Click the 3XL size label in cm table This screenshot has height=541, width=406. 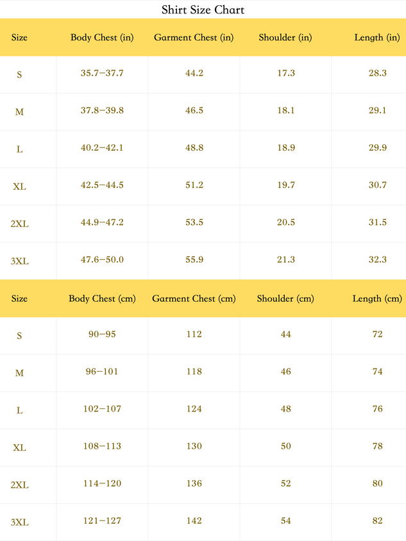[x=20, y=522]
